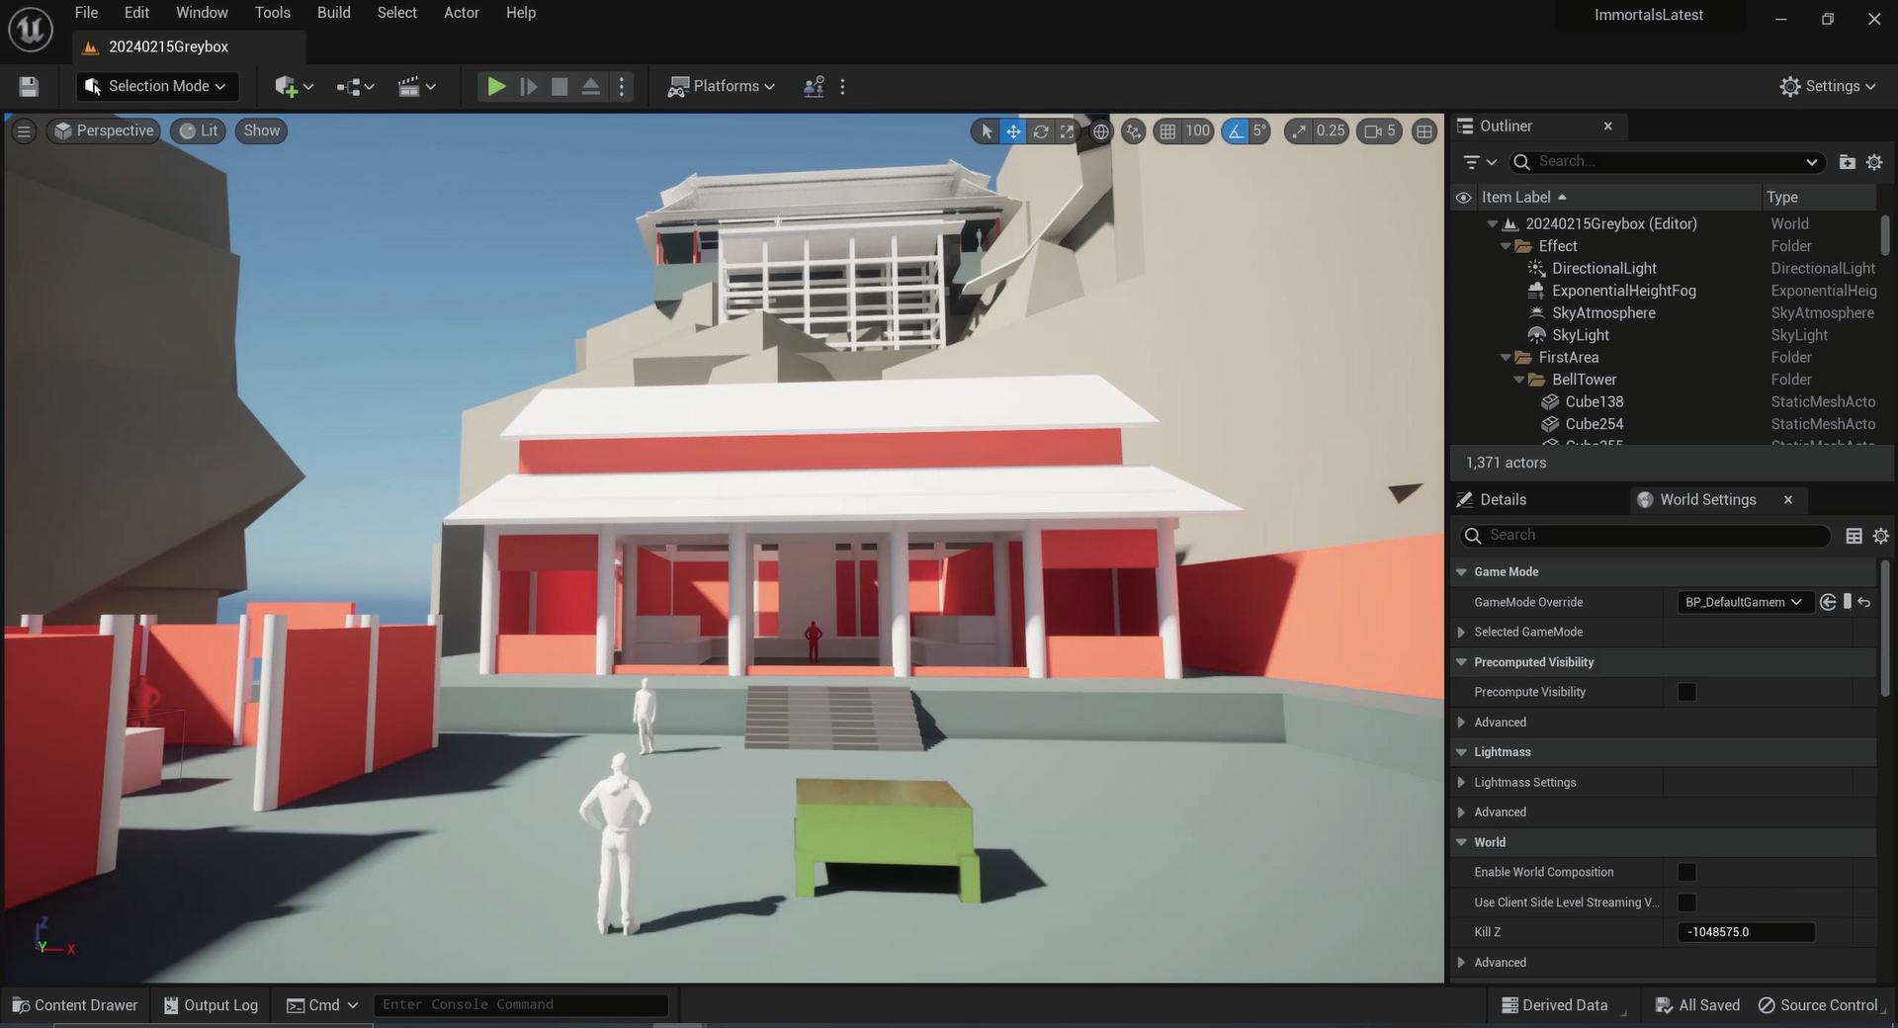Activate the Scale gizmo tool
The image size is (1898, 1028).
click(x=1067, y=130)
